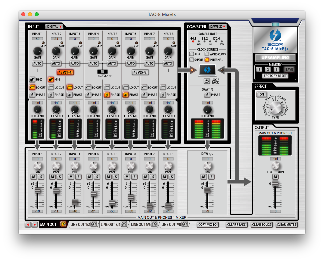Switch to LINE OUT 7/8 tab
Image resolution: width=324 pixels, height=261 pixels.
(x=174, y=224)
